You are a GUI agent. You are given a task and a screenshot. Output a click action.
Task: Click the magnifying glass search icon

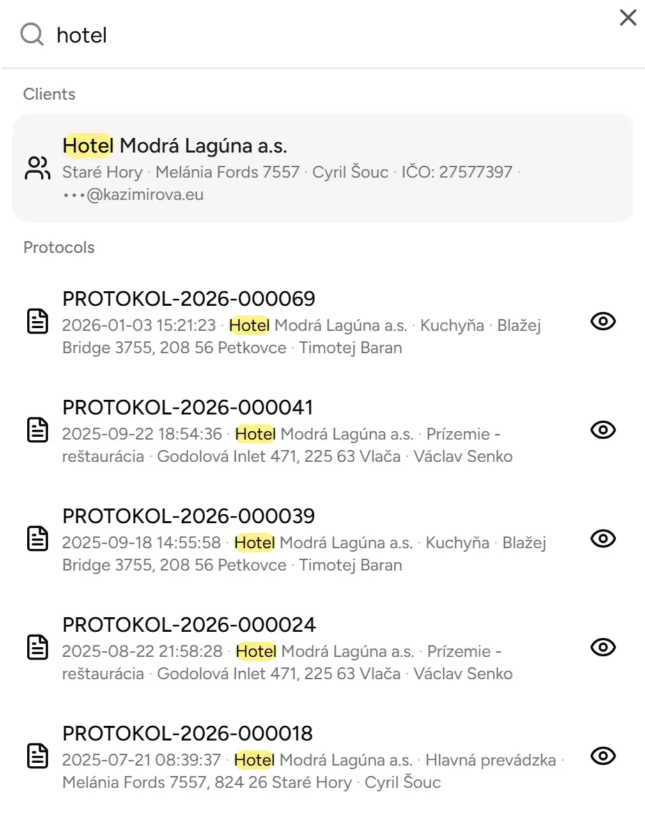pyautogui.click(x=31, y=34)
